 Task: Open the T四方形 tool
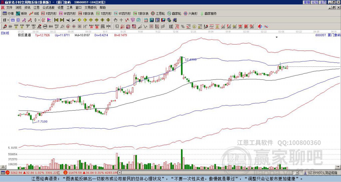(104, 13)
